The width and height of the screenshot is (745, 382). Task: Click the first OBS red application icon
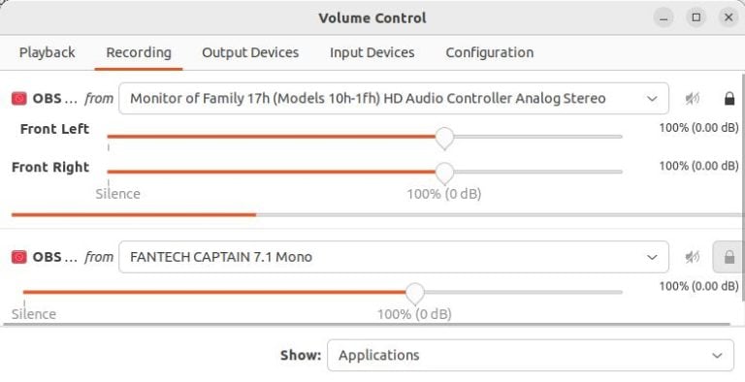click(19, 98)
